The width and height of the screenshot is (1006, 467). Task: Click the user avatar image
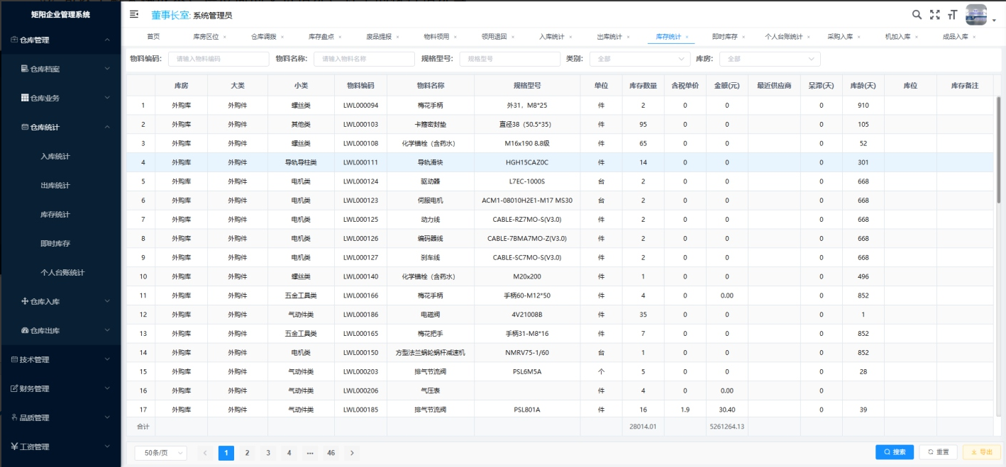pos(976,14)
